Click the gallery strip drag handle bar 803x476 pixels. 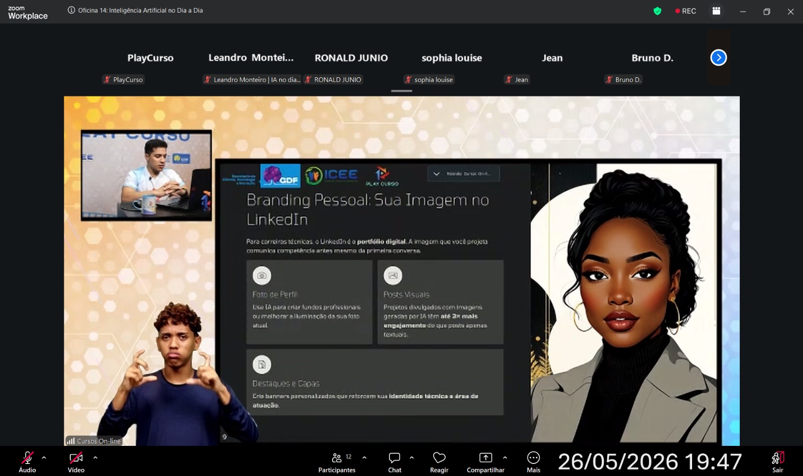[401, 91]
